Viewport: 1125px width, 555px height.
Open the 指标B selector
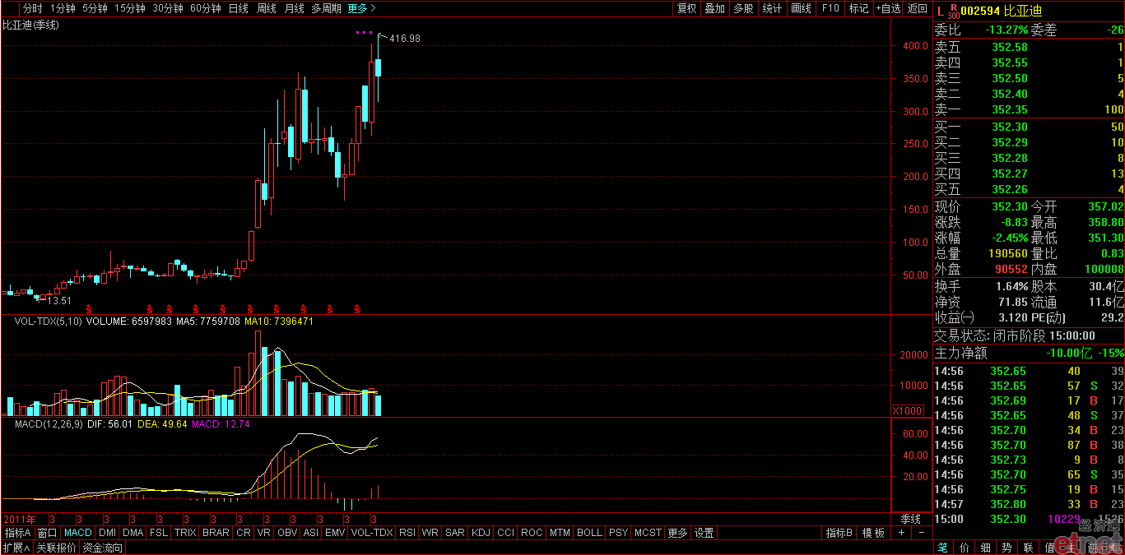pos(839,533)
